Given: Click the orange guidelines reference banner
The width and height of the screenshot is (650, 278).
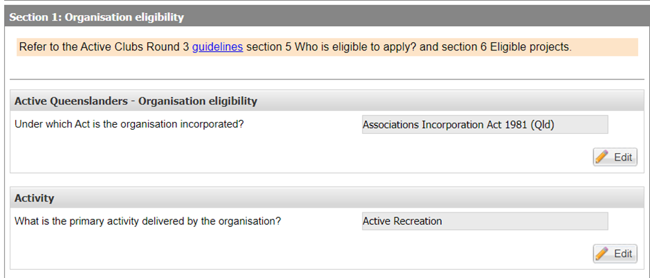Looking at the screenshot, I should point(327,47).
